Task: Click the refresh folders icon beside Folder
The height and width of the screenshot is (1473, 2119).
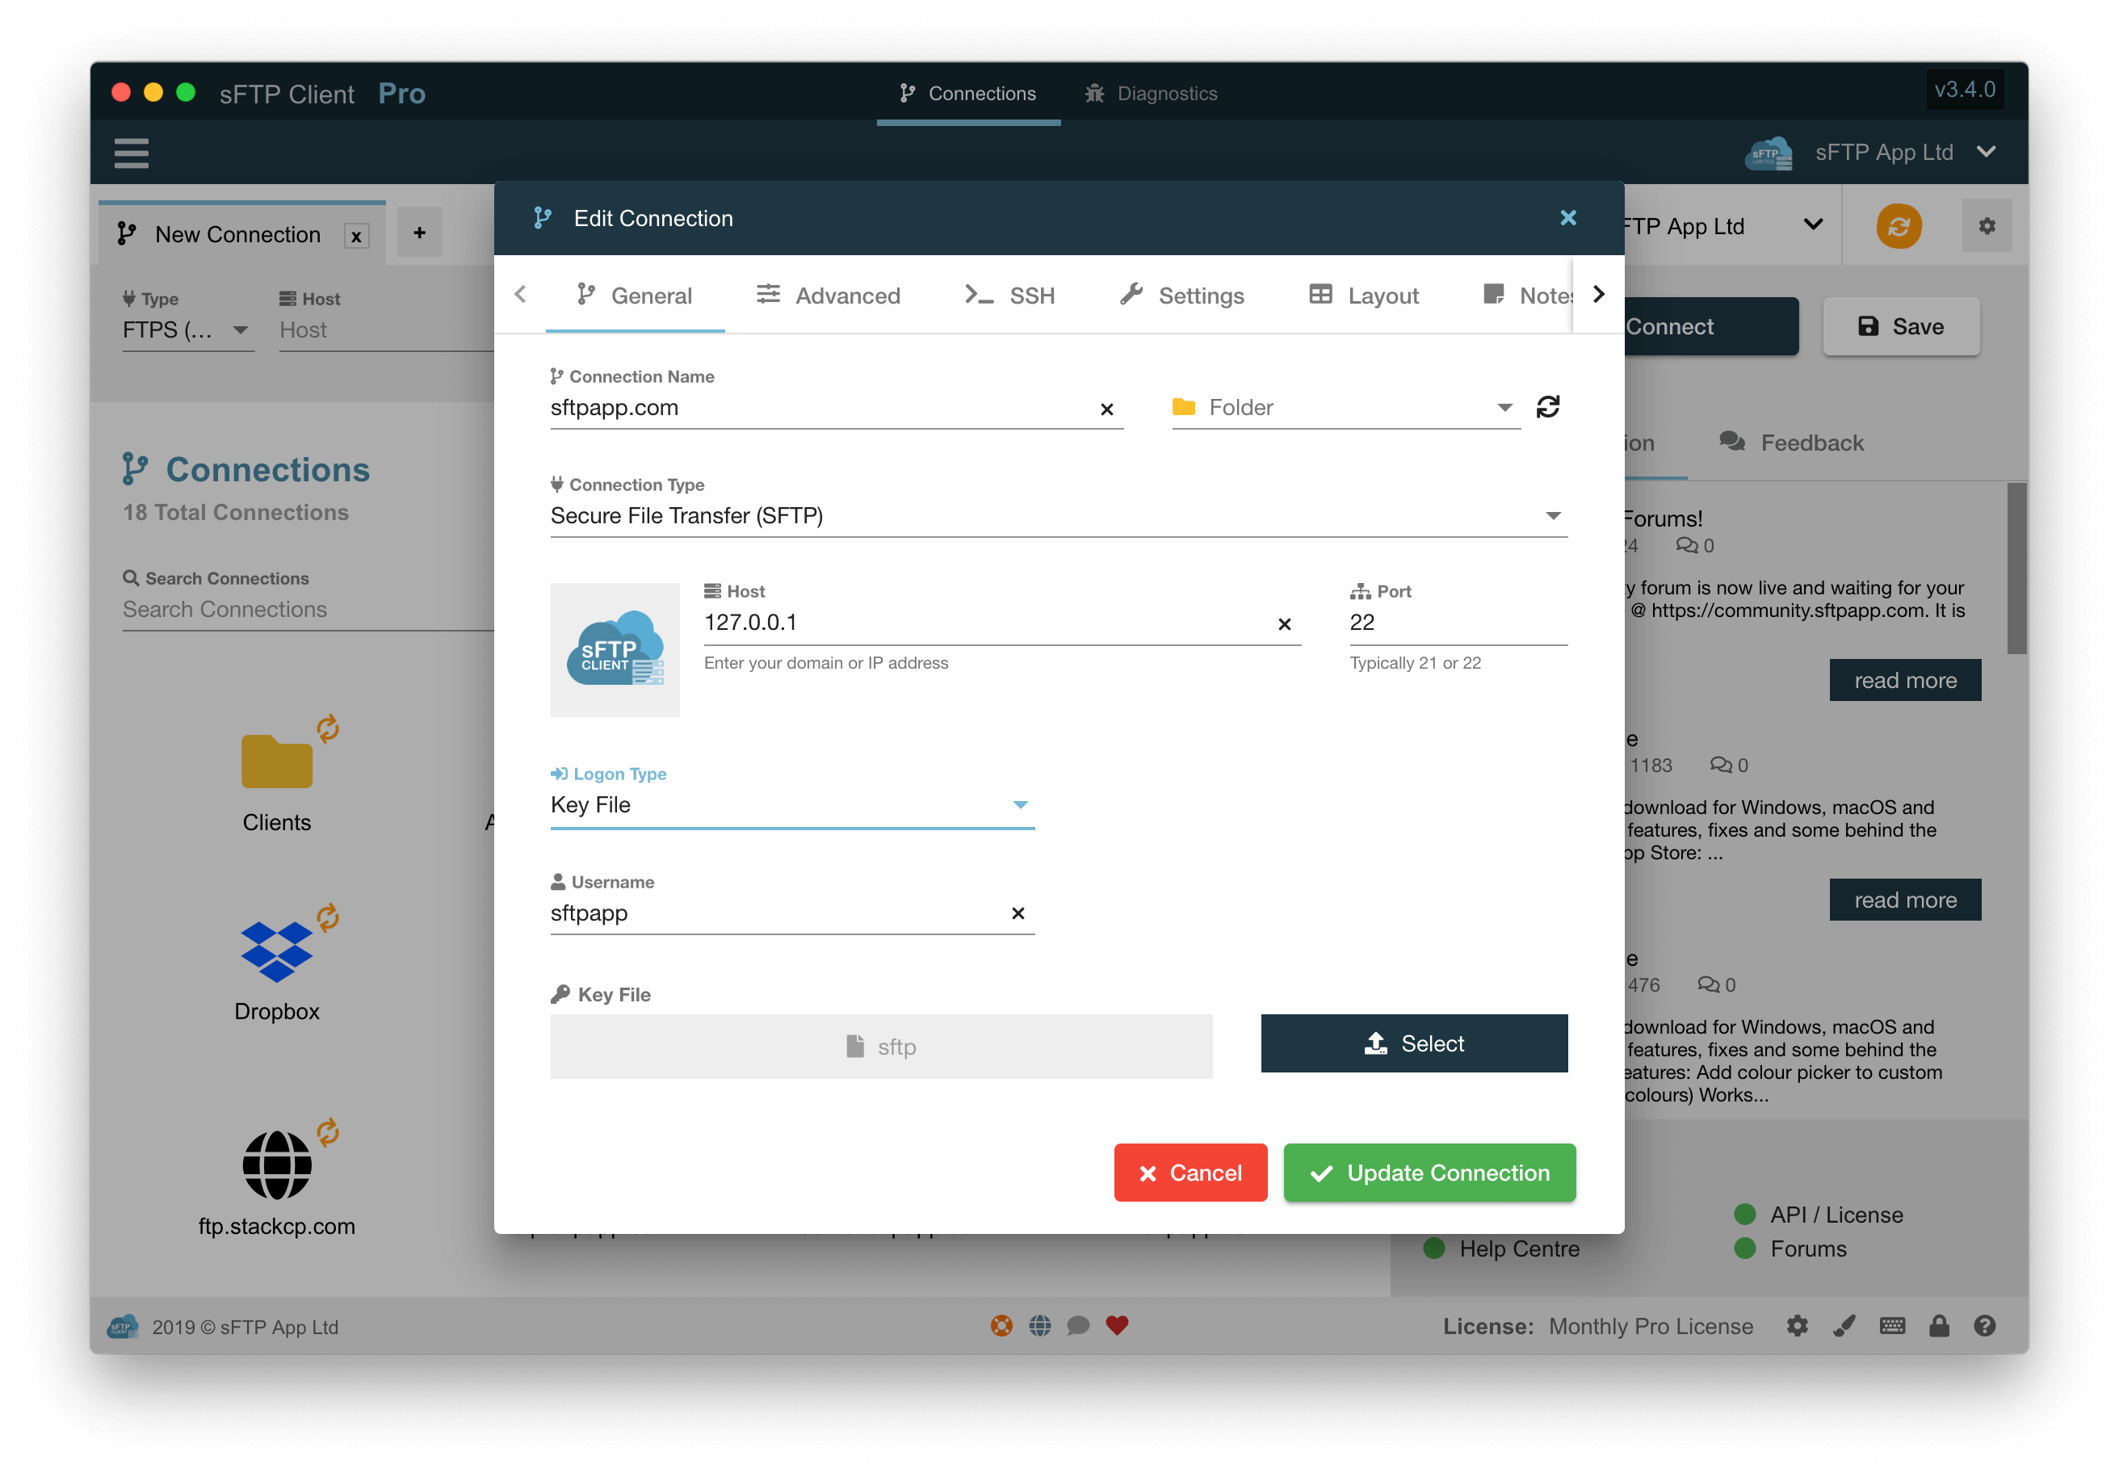Action: coord(1548,407)
